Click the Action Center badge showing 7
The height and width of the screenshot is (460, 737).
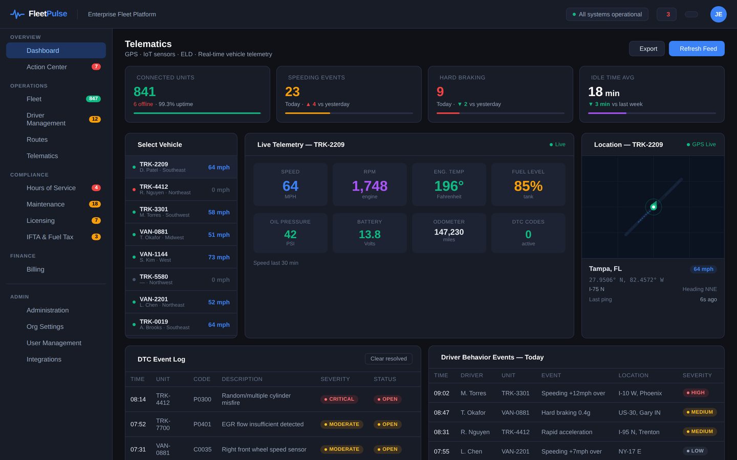pyautogui.click(x=96, y=67)
